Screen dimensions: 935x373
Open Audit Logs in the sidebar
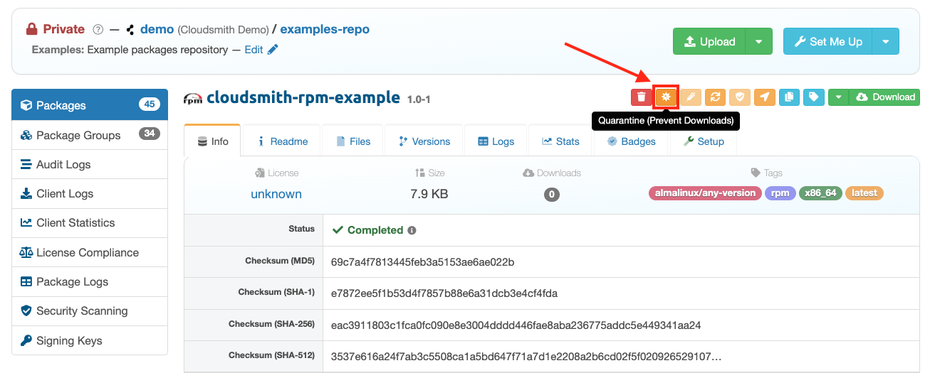90,164
